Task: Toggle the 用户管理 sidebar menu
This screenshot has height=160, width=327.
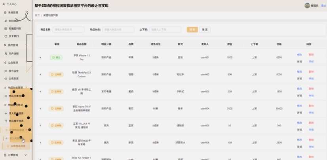Action: click(x=16, y=45)
